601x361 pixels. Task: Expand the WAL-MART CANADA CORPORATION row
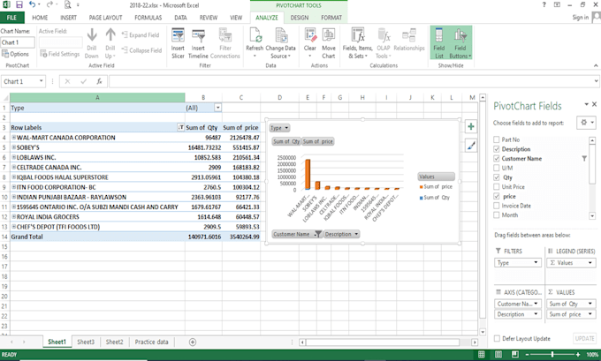(x=14, y=138)
